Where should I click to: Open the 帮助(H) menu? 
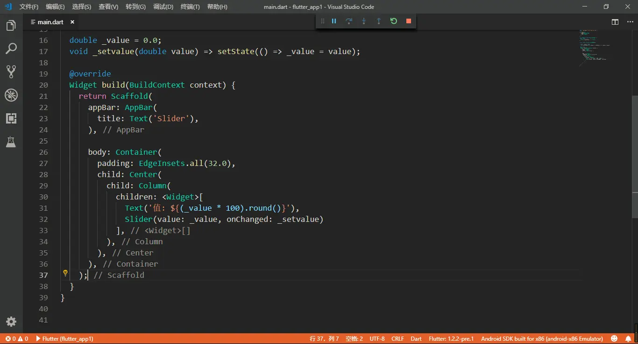pos(217,7)
